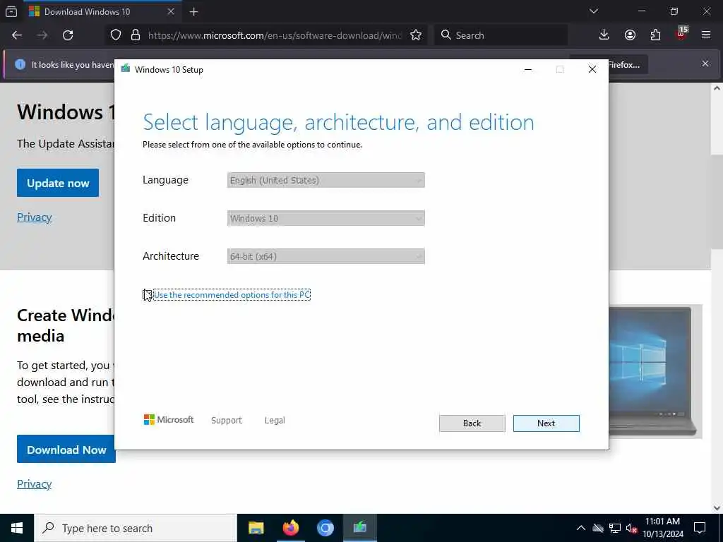Screen dimensions: 723x542
Task: Click the scrollbar down arrow
Action: (x=717, y=508)
